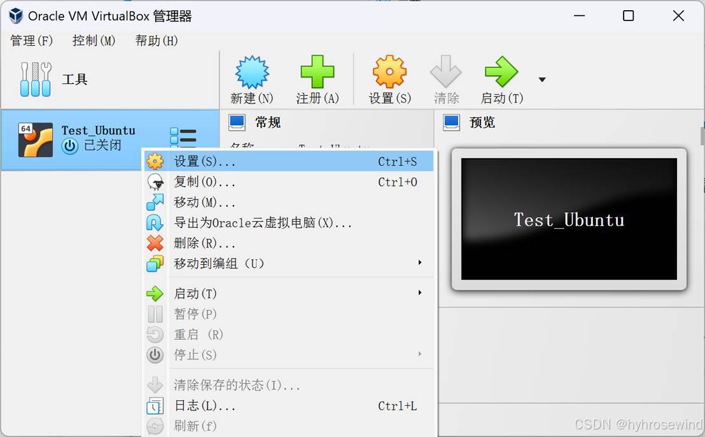The height and width of the screenshot is (437, 705).
Task: Click the power icon beside 停止(S)
Action: click(x=155, y=355)
